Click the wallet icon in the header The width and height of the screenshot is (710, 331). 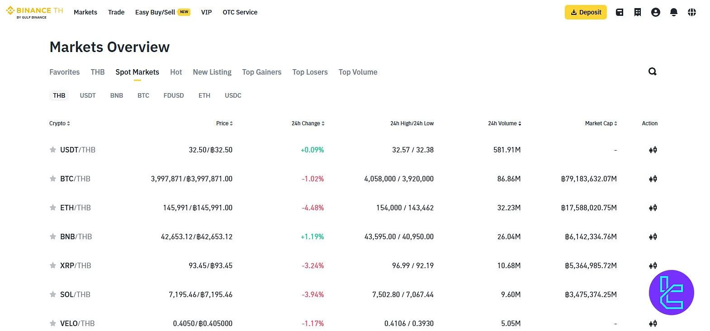tap(620, 12)
